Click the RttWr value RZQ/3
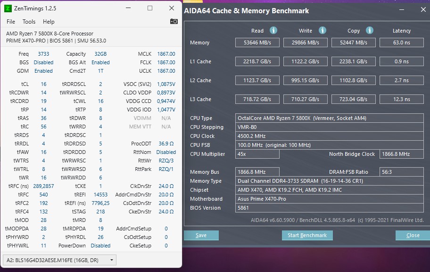 (x=166, y=161)
